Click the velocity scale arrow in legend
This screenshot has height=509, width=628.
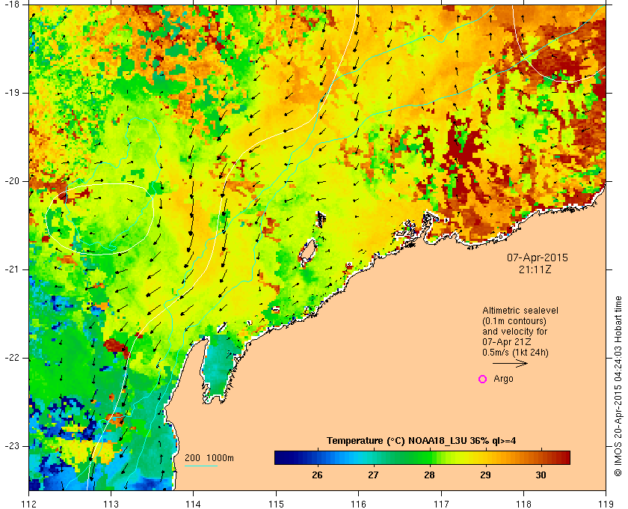(510, 364)
